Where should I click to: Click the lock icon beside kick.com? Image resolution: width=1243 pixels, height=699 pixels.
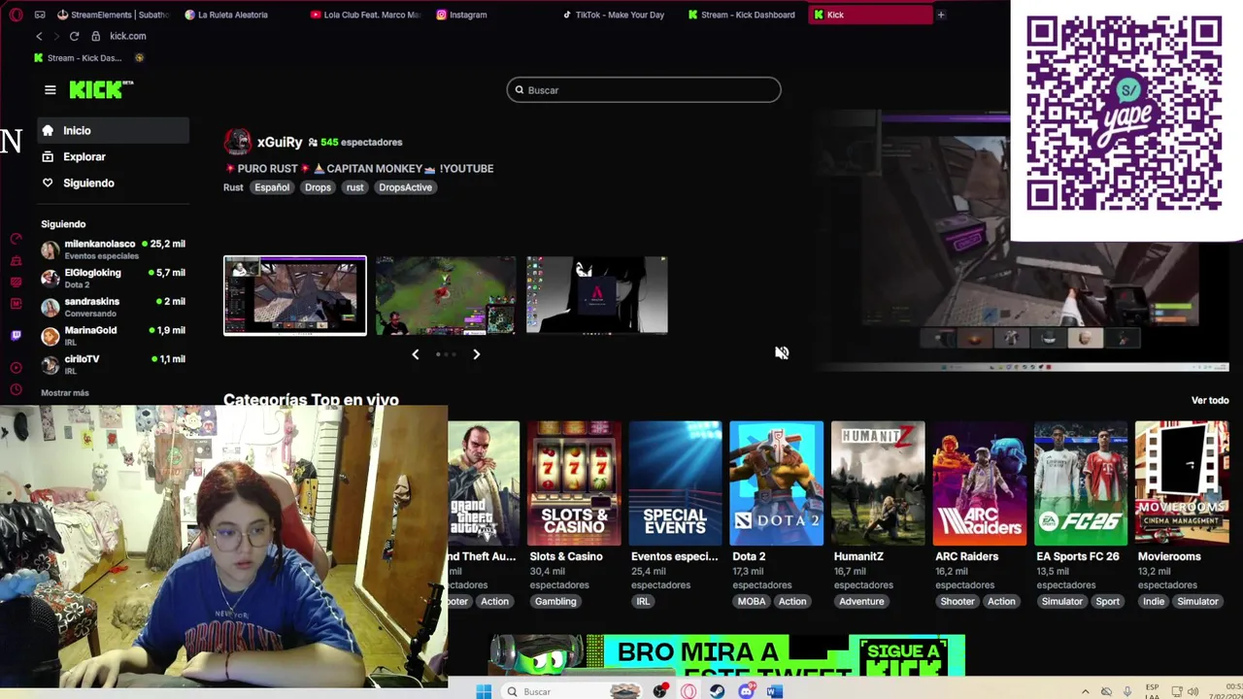pyautogui.click(x=95, y=36)
